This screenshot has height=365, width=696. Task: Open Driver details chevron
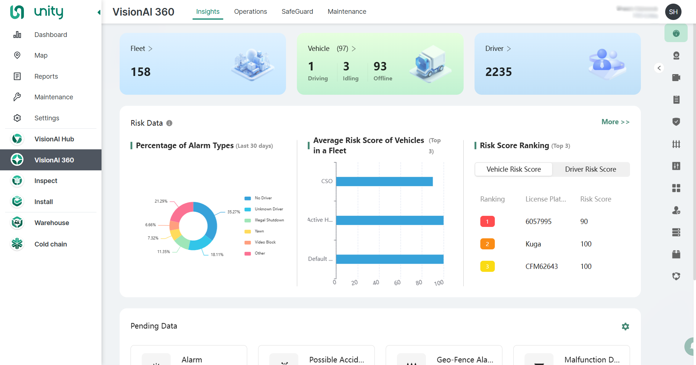click(x=509, y=49)
